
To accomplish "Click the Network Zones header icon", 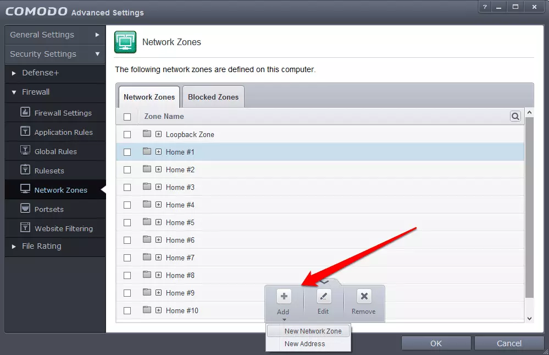I will click(x=125, y=41).
